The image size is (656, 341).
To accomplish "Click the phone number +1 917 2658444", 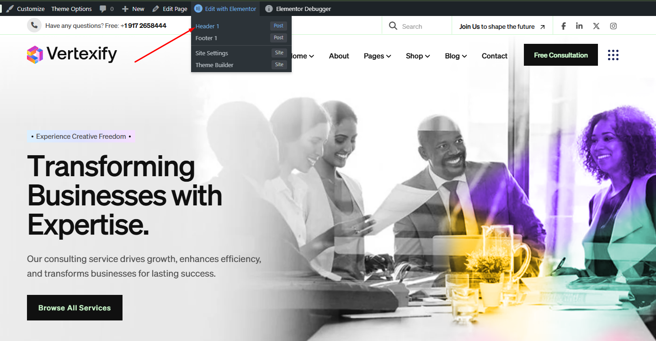I will pyautogui.click(x=144, y=26).
